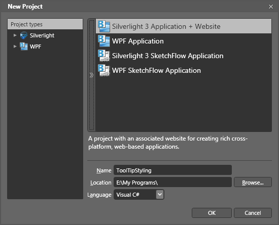Click the Browse... button
The width and height of the screenshot is (279, 225).
coord(253,182)
